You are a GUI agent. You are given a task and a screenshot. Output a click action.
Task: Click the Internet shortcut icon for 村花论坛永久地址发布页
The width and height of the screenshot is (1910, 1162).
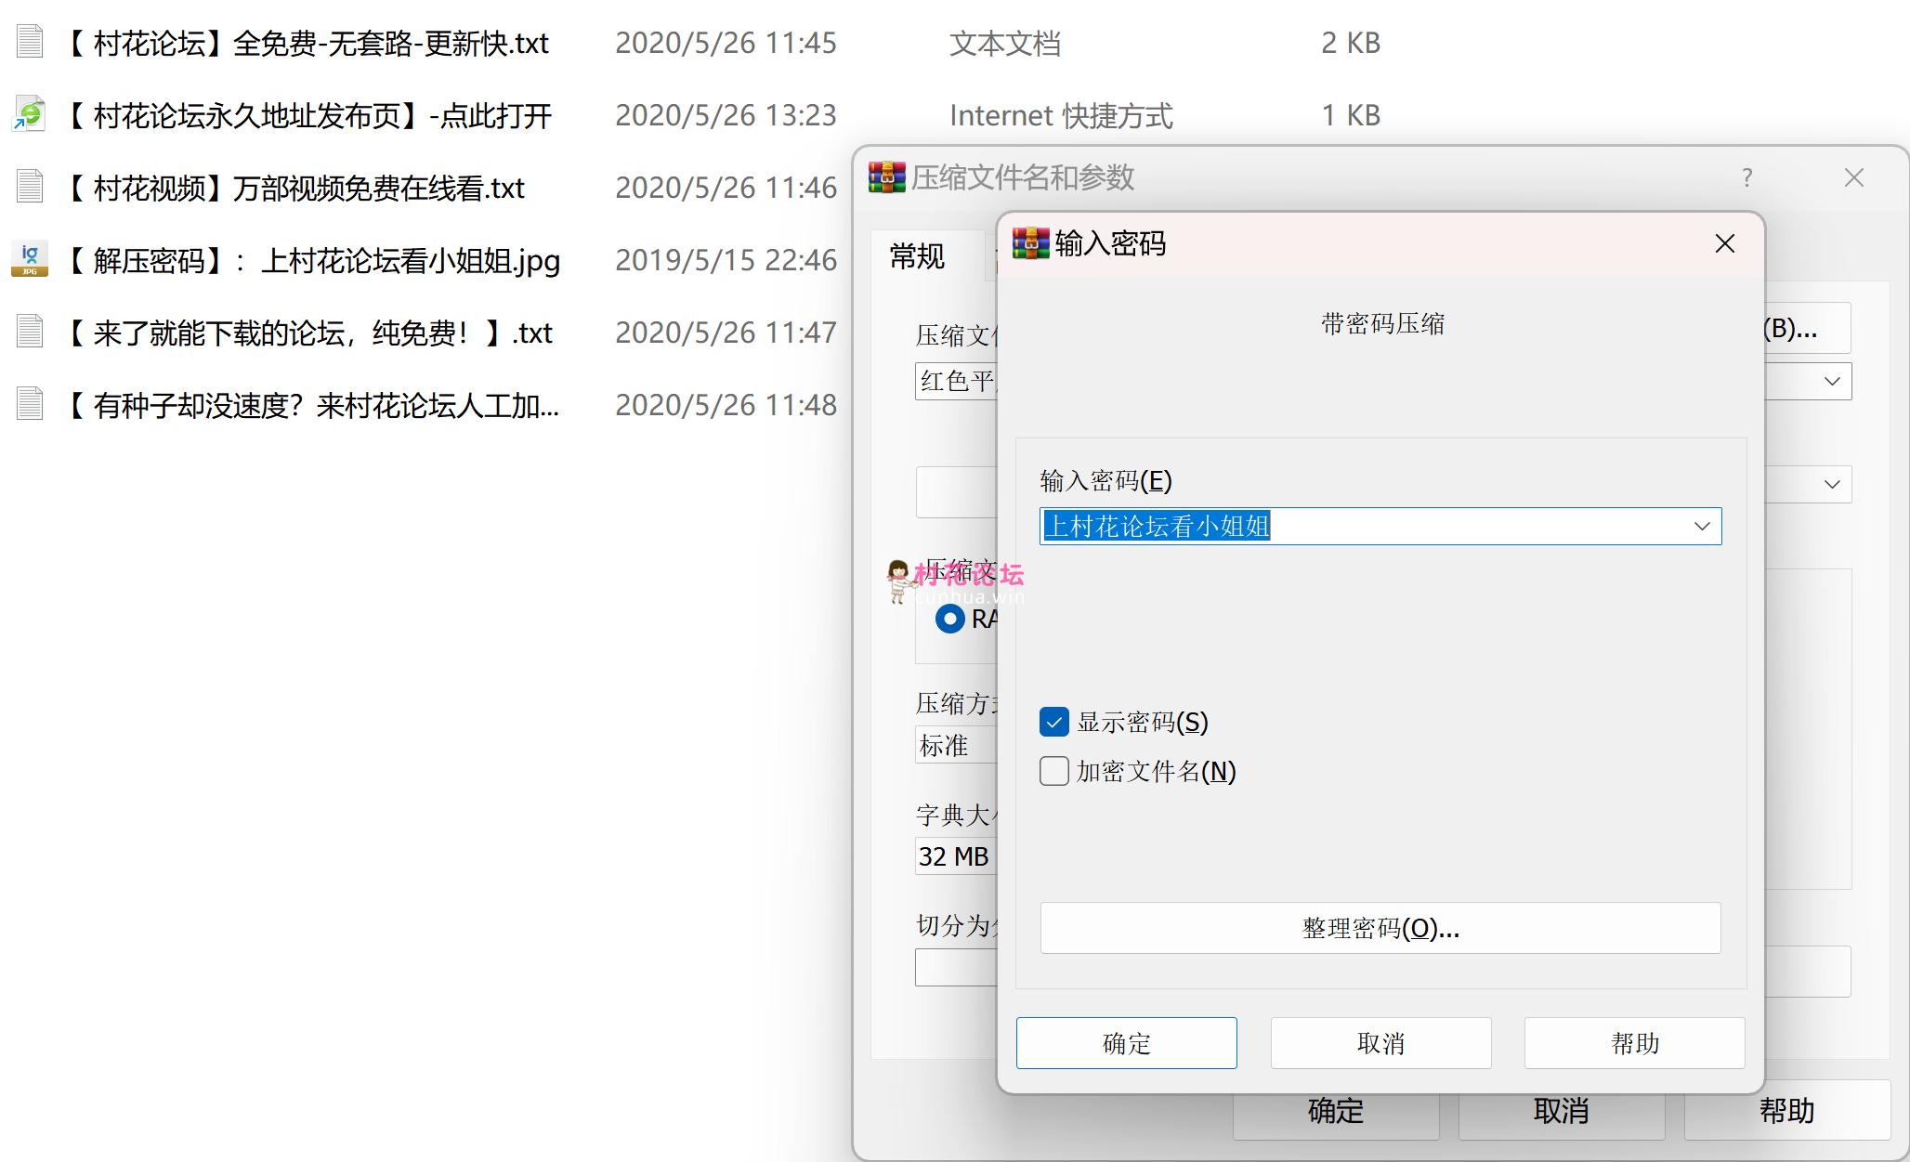(30, 114)
